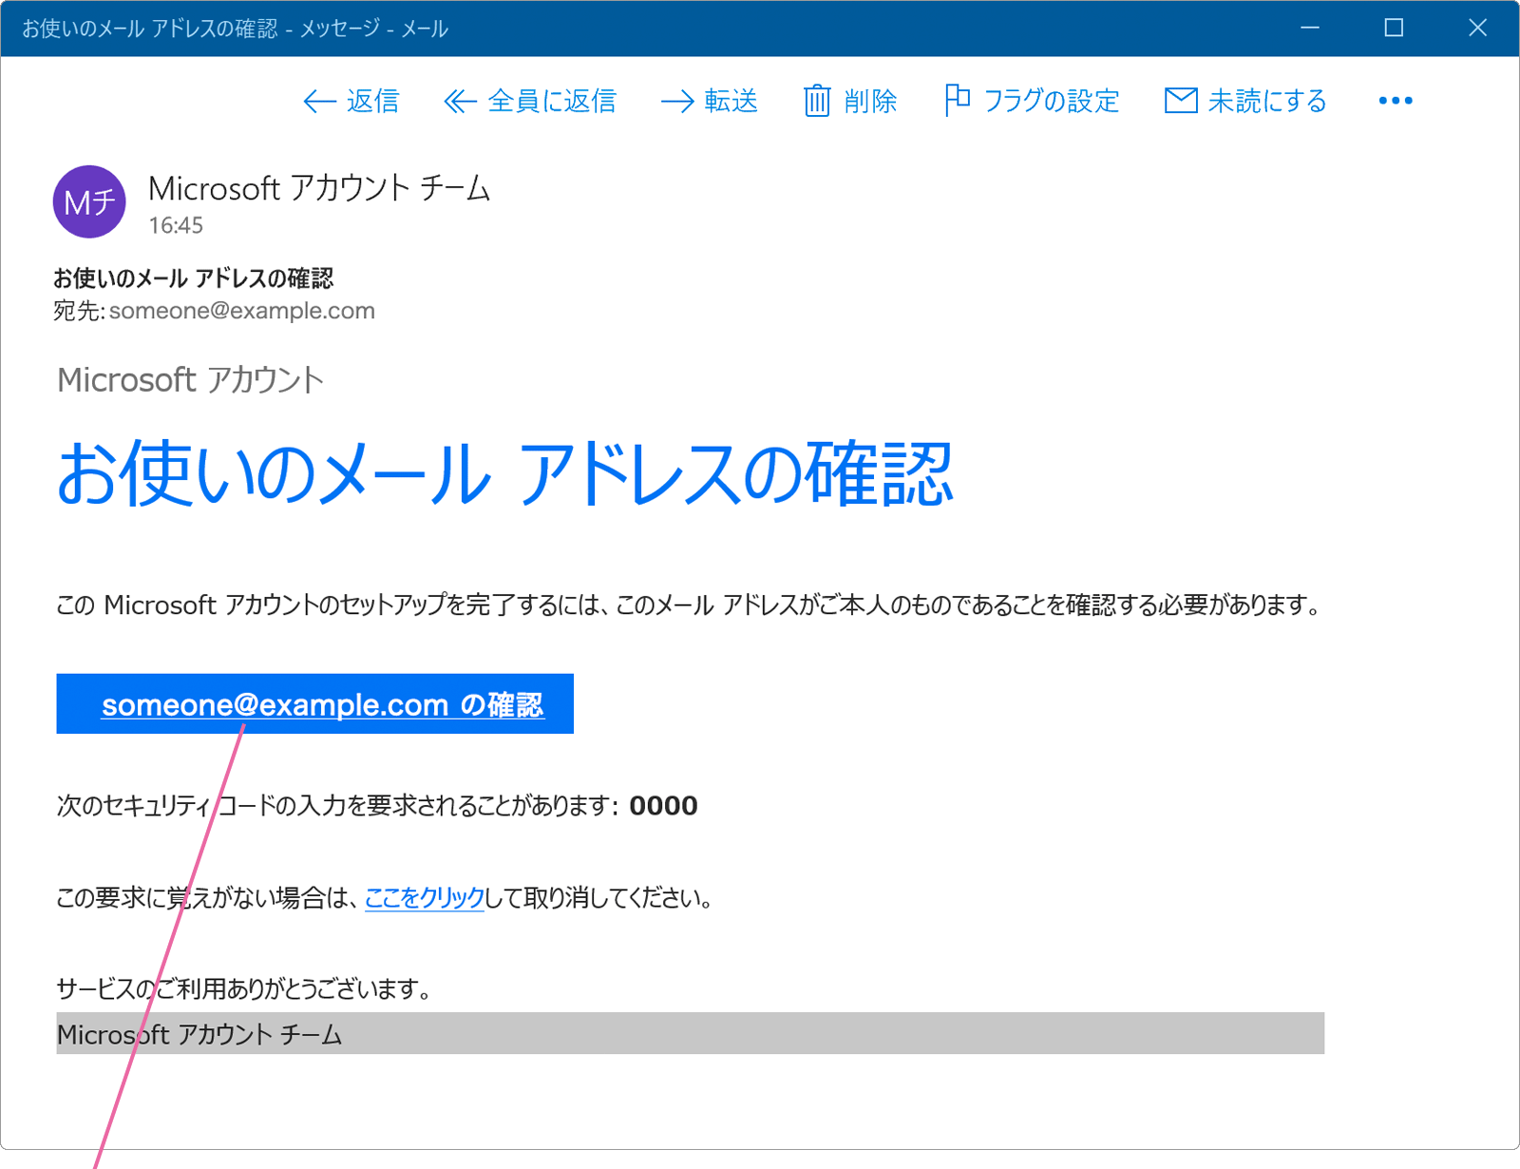
Task: Minimize the mail message window
Action: click(1310, 29)
